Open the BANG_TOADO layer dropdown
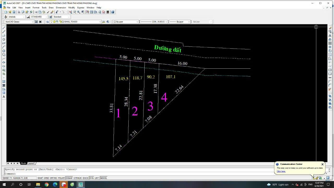 pyautogui.click(x=100, y=22)
